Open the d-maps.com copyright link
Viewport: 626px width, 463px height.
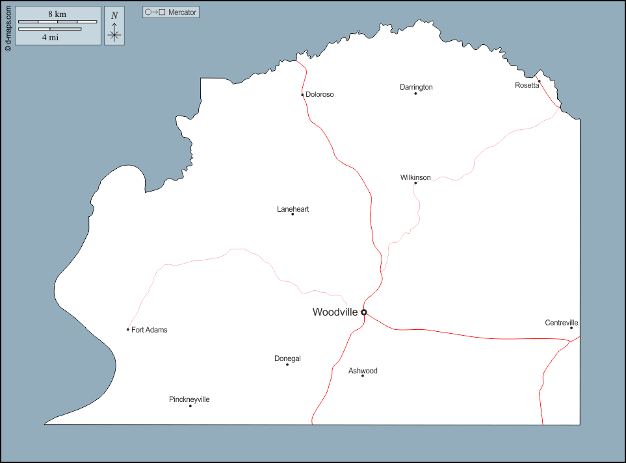click(x=7, y=27)
